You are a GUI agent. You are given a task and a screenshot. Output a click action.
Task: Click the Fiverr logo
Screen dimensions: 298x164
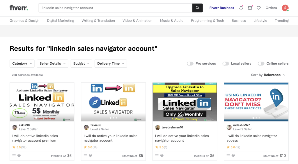click(19, 8)
